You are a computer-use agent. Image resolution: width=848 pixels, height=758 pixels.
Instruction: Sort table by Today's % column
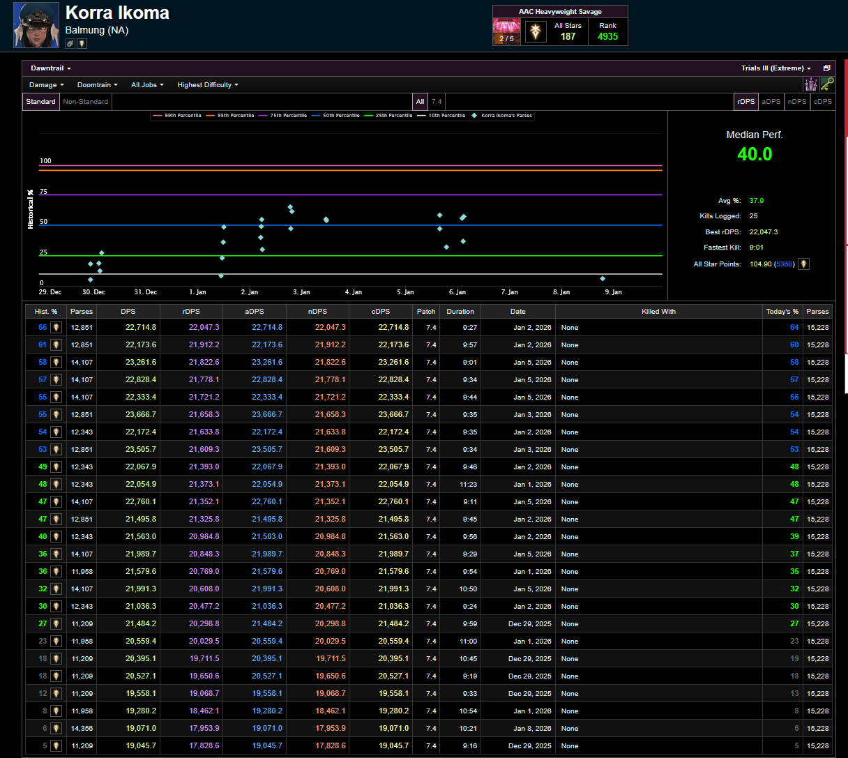point(782,312)
